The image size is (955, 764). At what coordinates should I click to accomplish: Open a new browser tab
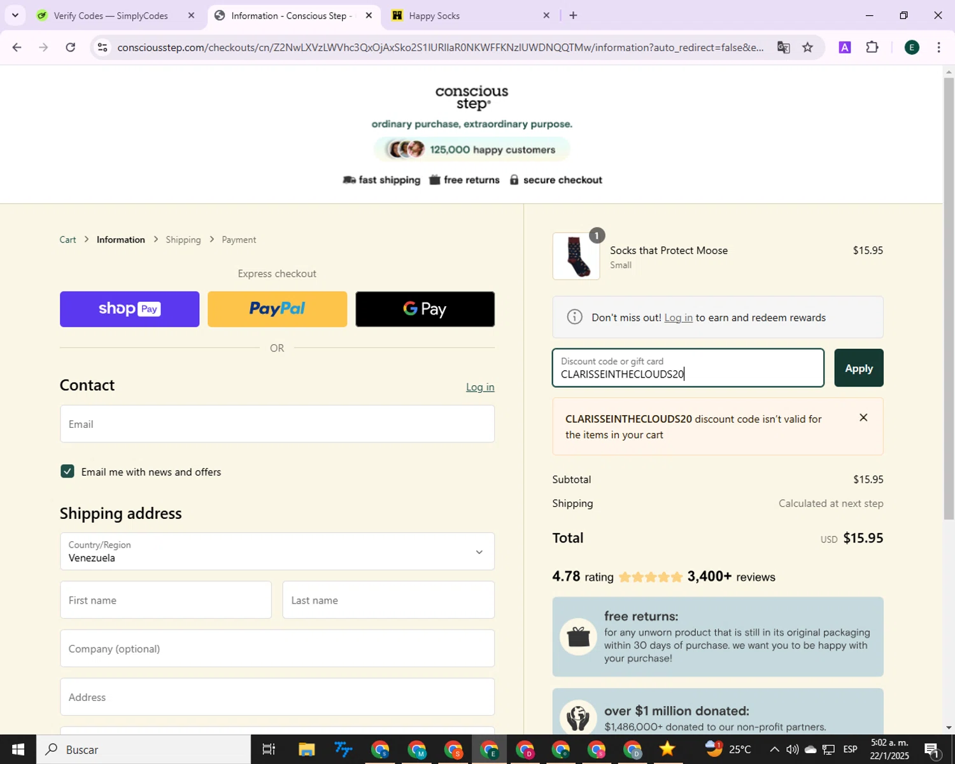573,15
